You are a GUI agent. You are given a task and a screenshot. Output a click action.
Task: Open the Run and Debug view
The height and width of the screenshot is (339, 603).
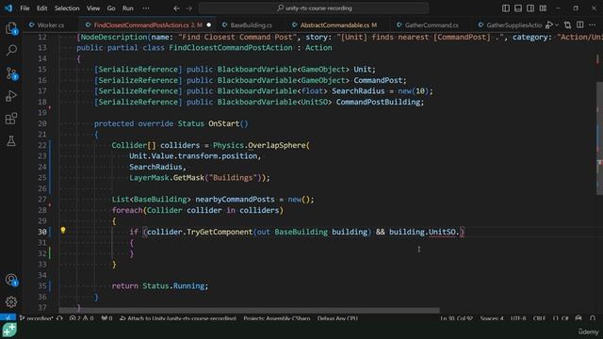[11, 96]
